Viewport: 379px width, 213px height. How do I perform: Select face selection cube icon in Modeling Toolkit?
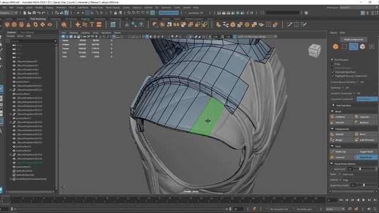(x=362, y=46)
